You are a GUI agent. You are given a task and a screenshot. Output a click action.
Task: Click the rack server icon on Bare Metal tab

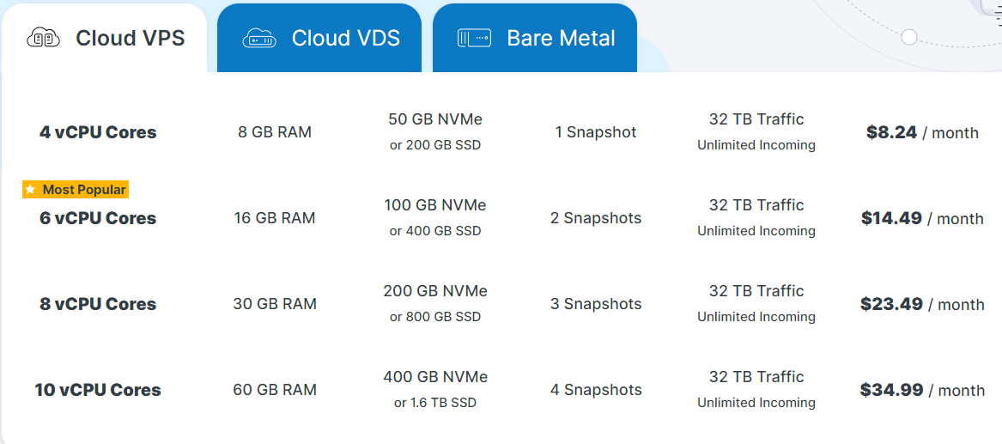474,39
